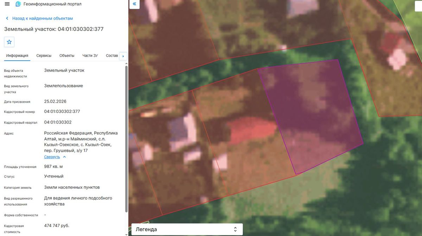Click the info panel vertical scrollbar
Screen dimensions: 422x236
tap(126, 139)
